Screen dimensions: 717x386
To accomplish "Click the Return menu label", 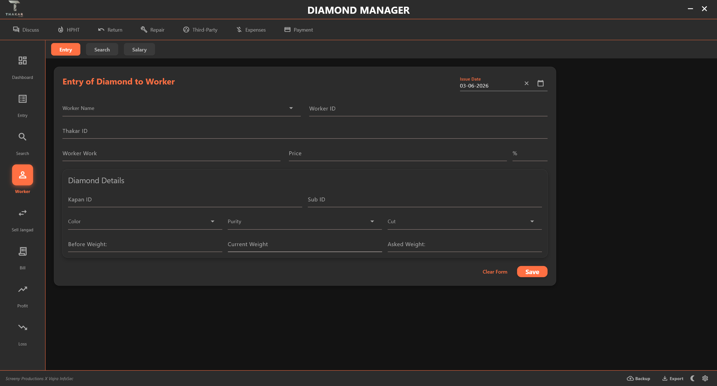I will coord(115,30).
